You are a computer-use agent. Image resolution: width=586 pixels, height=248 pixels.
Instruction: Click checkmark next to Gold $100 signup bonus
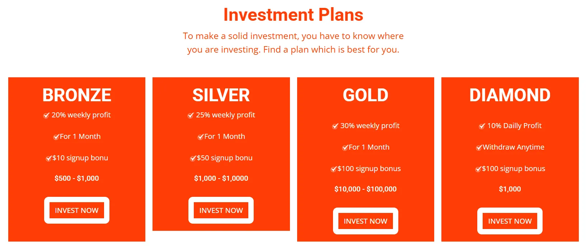click(334, 169)
